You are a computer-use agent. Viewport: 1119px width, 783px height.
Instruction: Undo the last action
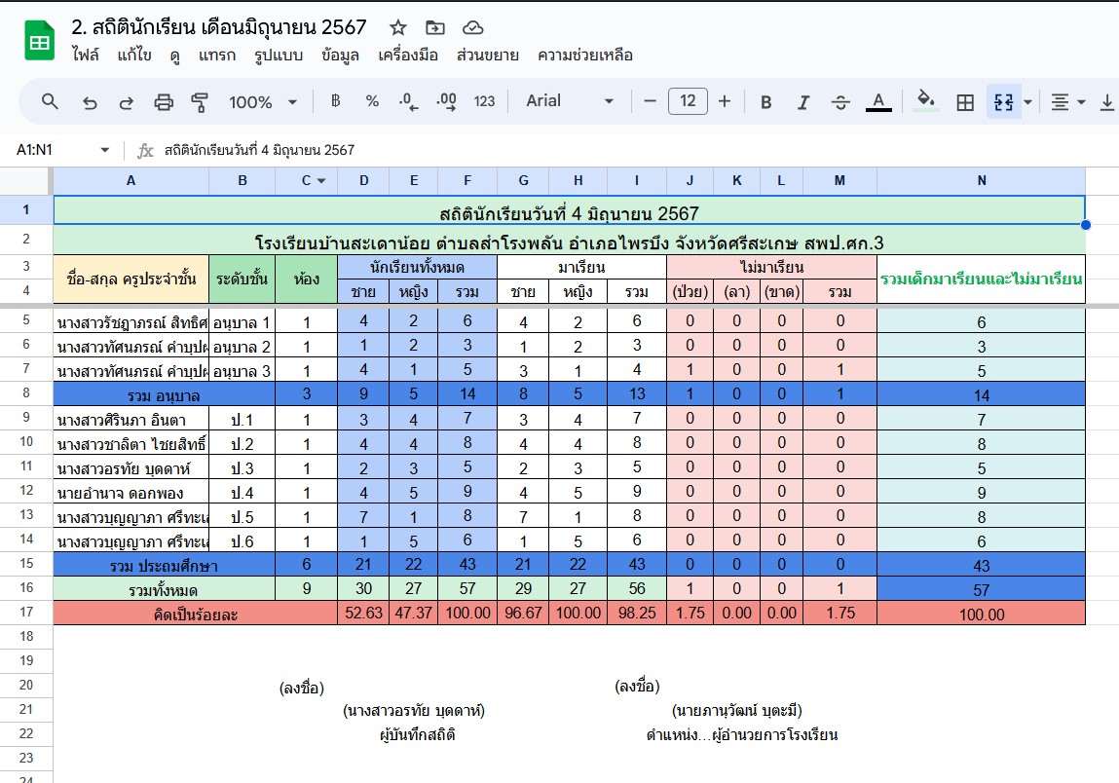pyautogui.click(x=90, y=102)
